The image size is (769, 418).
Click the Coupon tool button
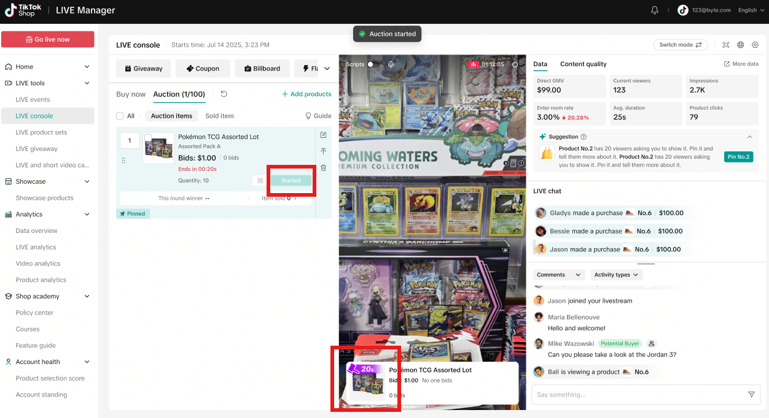click(x=203, y=69)
